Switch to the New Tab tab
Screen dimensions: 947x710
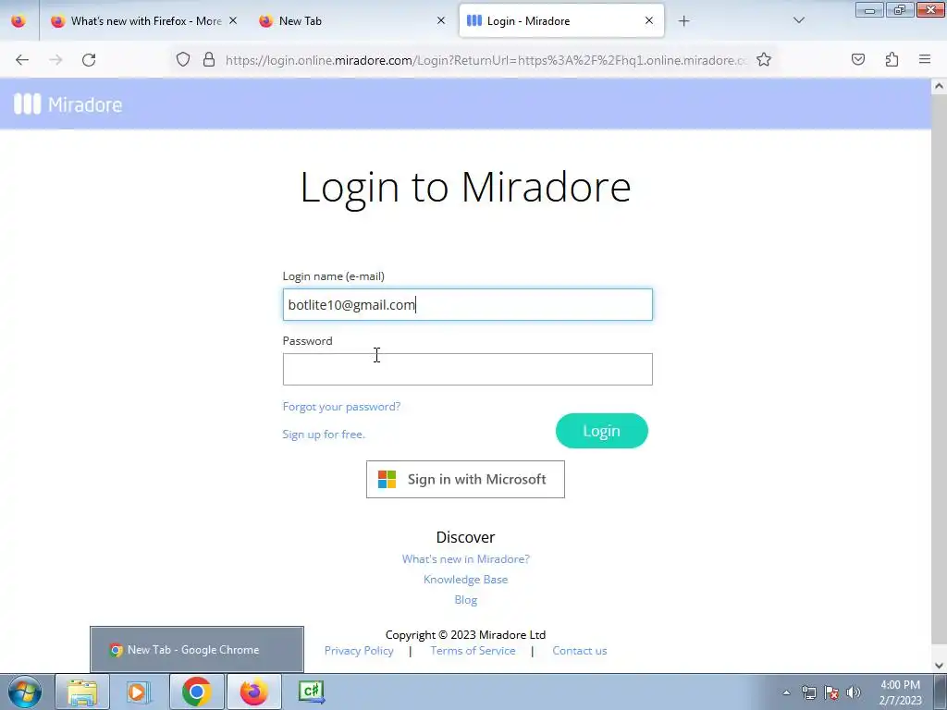352,21
